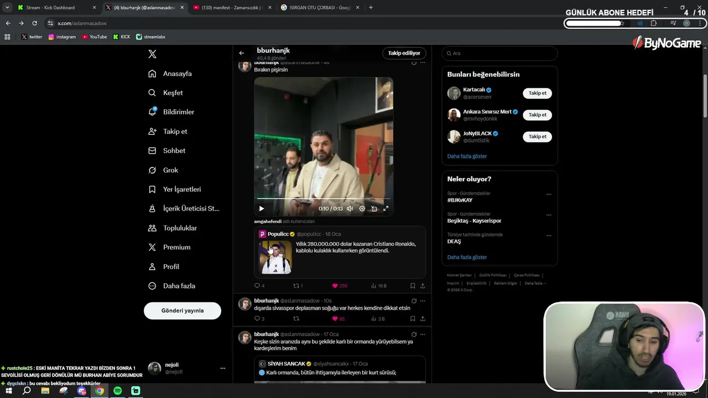Open Grok from sidebar
This screenshot has height=398, width=708.
coord(164,170)
